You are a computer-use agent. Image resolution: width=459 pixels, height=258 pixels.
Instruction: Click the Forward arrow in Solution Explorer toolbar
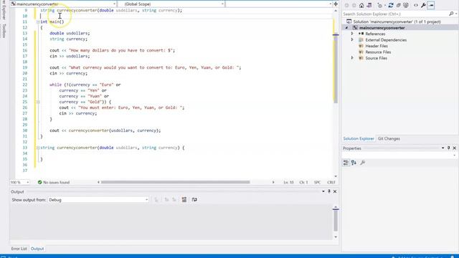coord(354,5)
